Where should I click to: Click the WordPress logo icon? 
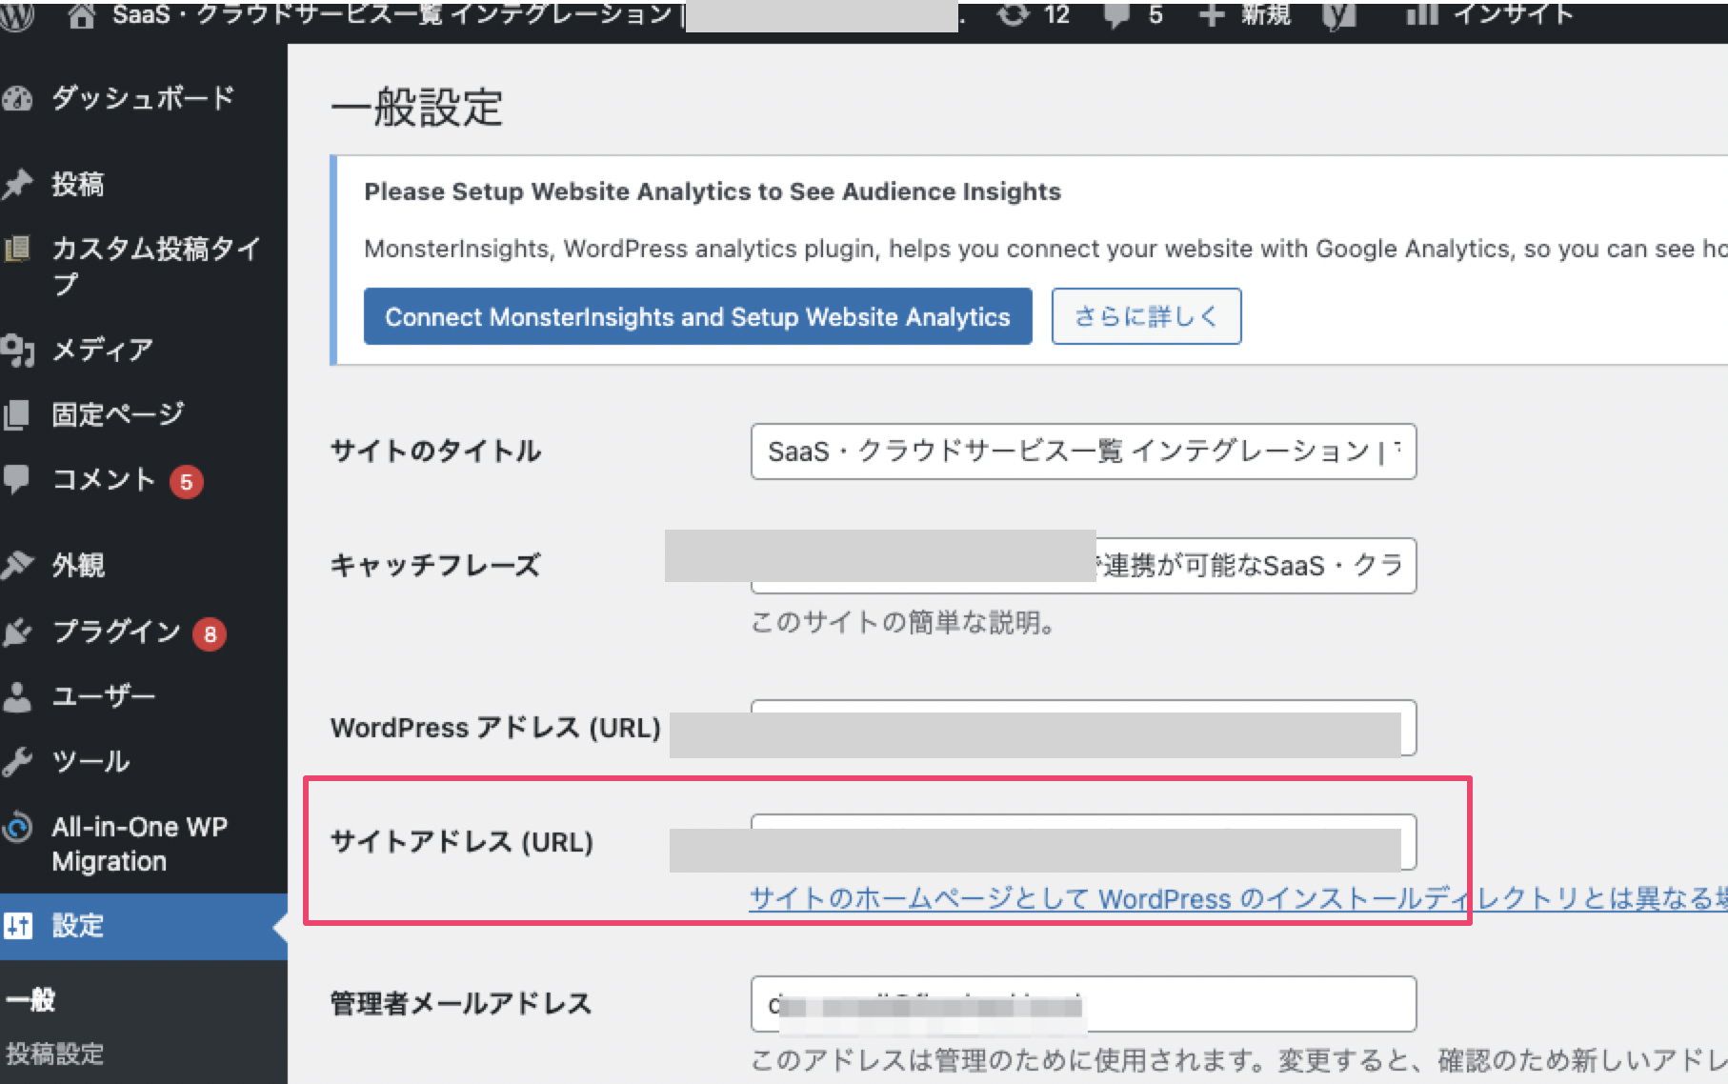point(17,15)
